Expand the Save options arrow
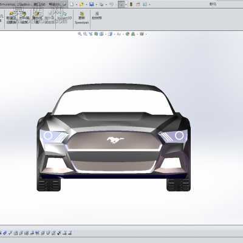Viewport: 243px width, 243px height. [x=96, y=4]
